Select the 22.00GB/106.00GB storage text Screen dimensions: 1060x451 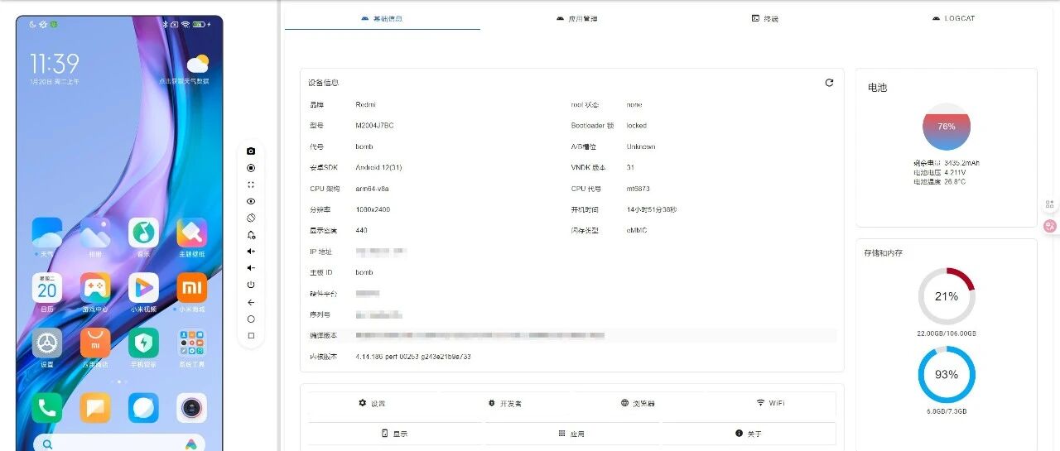pos(947,333)
